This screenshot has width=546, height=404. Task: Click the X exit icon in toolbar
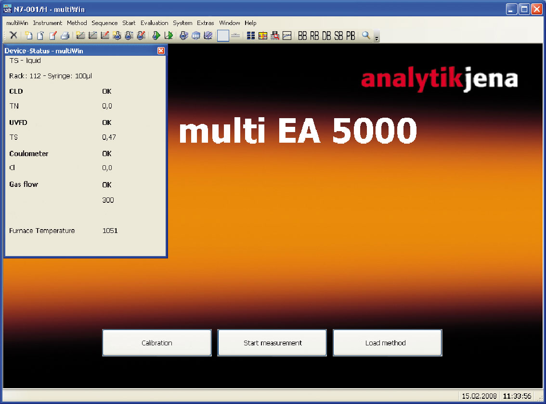pos(13,35)
